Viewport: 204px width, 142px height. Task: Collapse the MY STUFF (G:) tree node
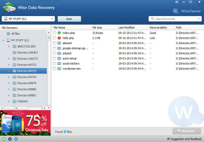(x=3, y=40)
